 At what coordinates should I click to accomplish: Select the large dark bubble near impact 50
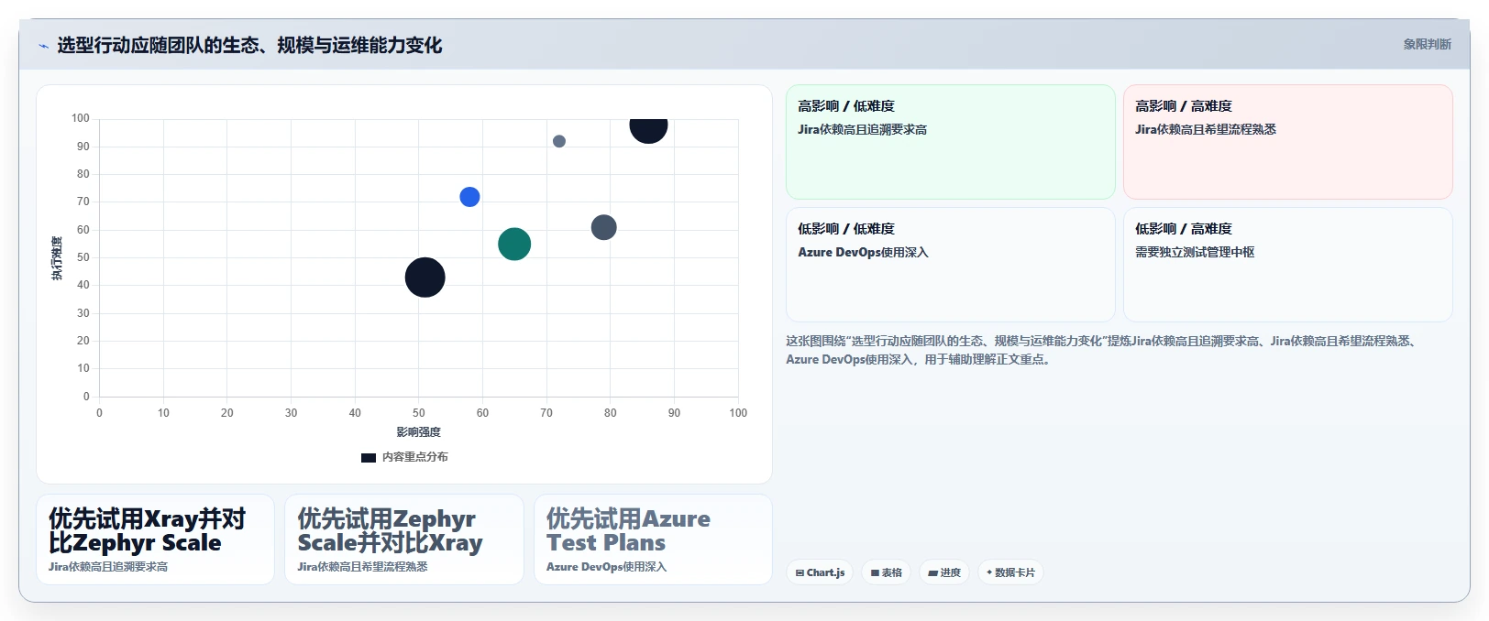point(425,278)
